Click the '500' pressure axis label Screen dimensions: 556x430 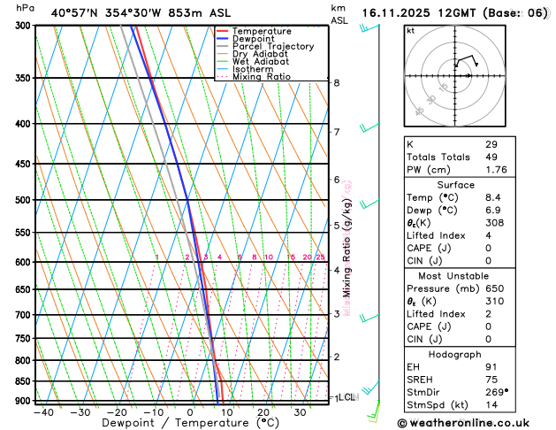[25, 200]
